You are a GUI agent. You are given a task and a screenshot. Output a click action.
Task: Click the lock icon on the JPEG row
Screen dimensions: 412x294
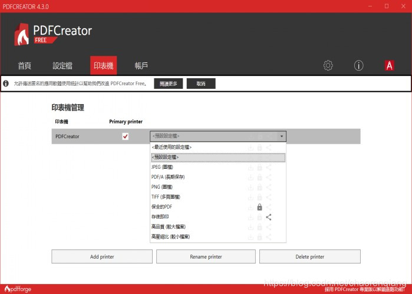tap(259, 167)
